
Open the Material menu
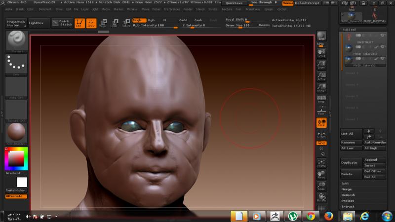pyautogui.click(x=132, y=9)
